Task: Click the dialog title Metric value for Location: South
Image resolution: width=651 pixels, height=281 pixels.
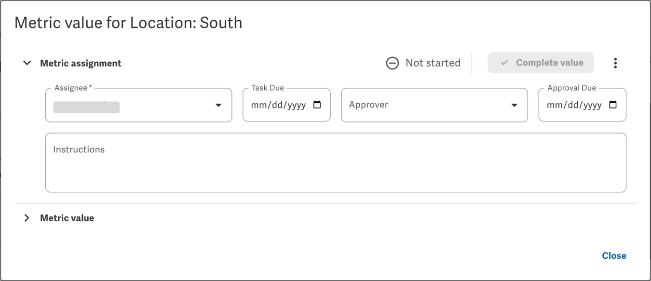Action: pos(128,23)
